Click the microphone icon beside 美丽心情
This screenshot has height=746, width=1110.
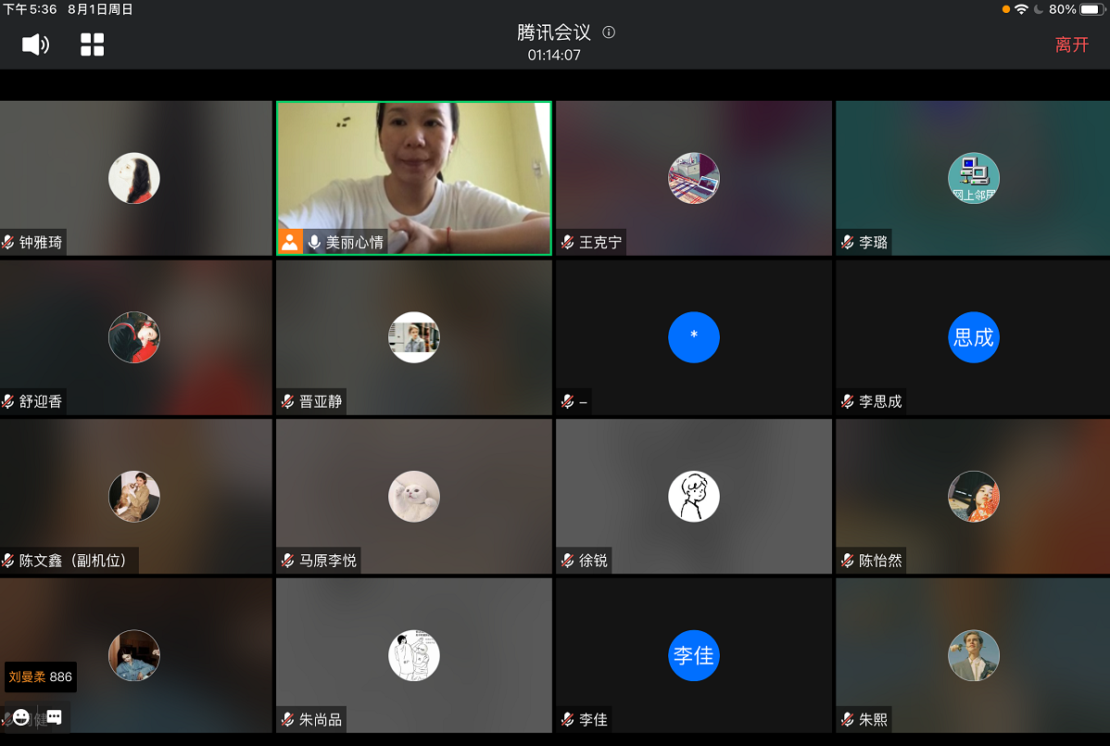(x=314, y=242)
